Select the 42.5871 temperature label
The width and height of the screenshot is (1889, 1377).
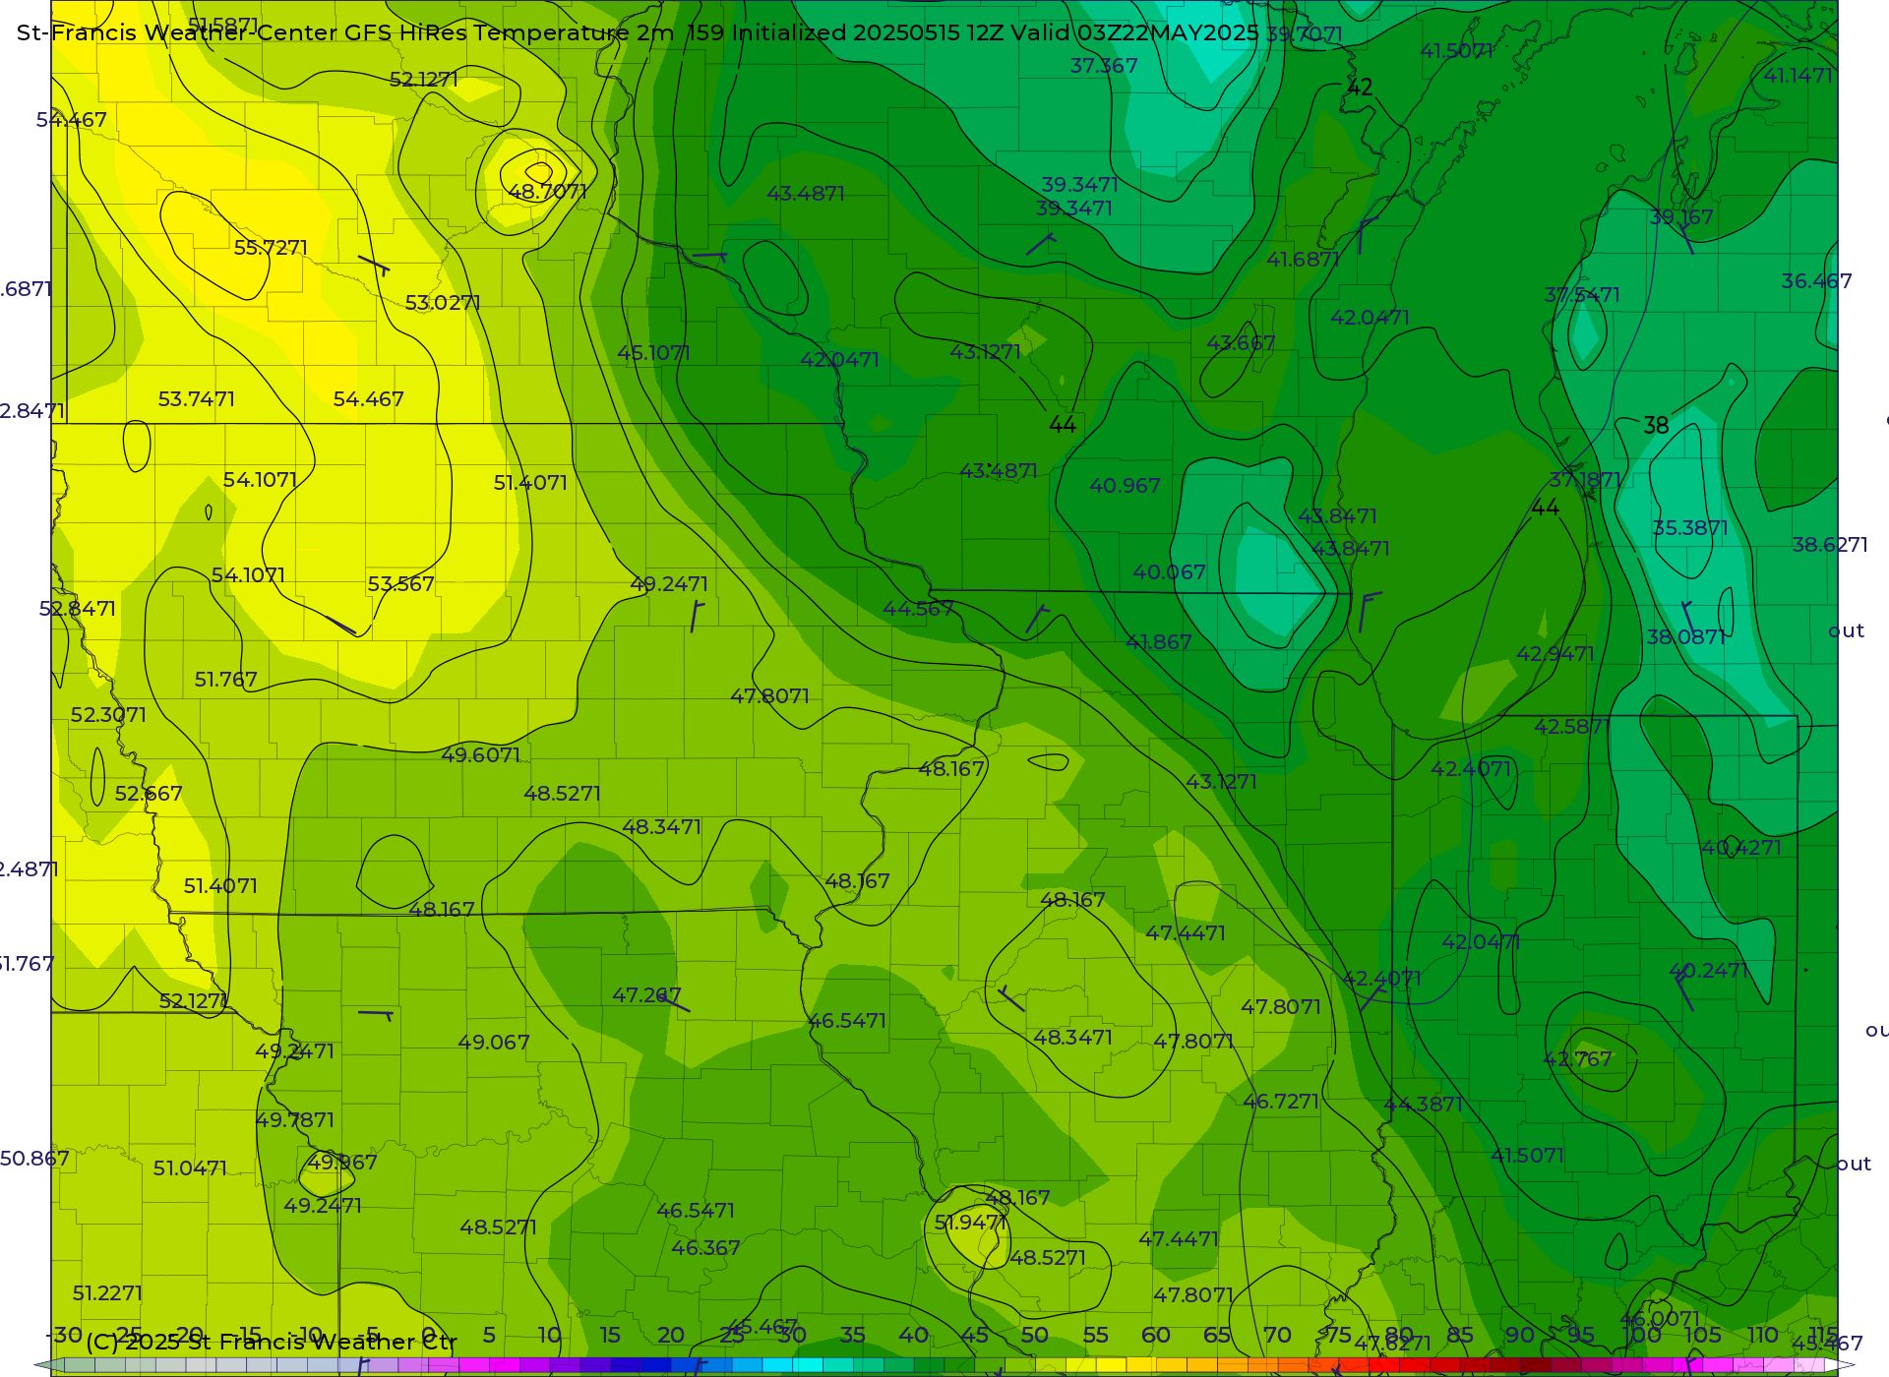[x=1570, y=727]
